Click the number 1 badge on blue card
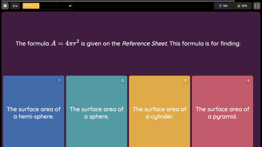Screen dimensions: 262x147 click(59, 80)
